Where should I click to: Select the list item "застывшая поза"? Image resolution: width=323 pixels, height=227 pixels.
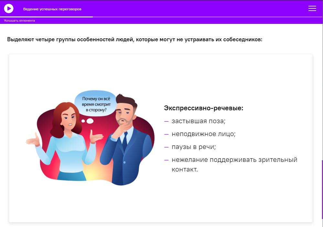click(198, 121)
